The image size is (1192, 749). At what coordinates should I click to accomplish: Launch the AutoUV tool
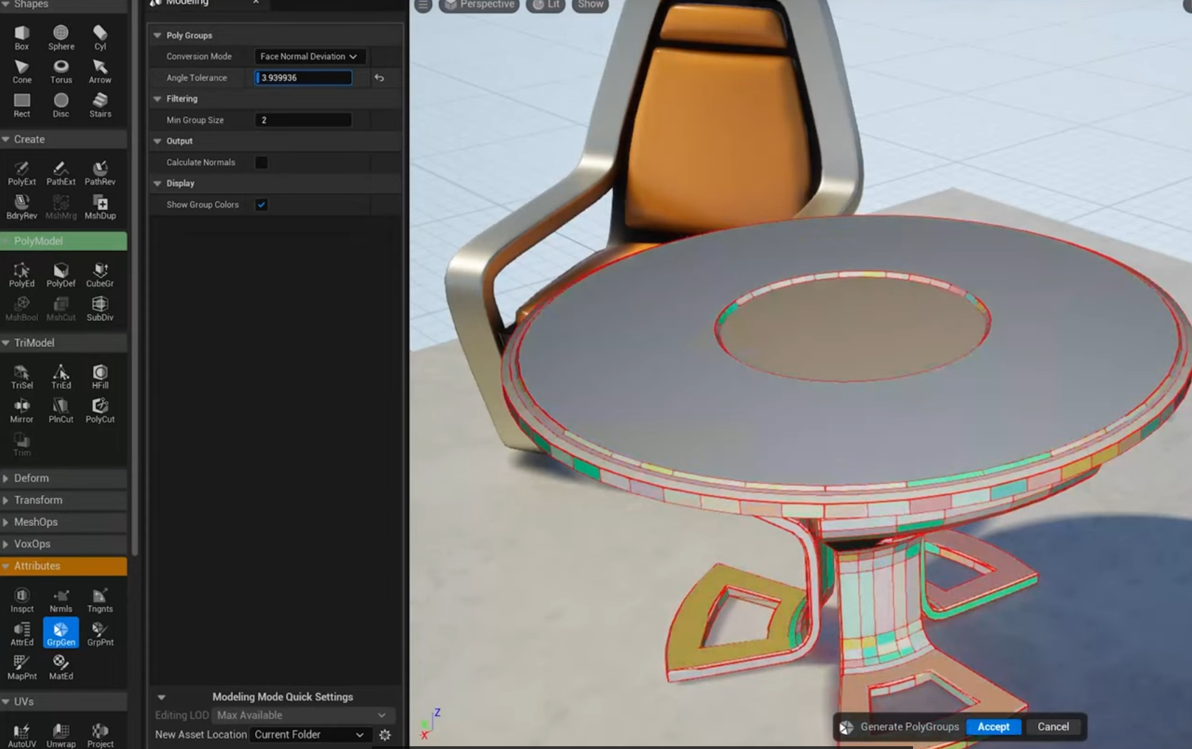click(x=22, y=734)
